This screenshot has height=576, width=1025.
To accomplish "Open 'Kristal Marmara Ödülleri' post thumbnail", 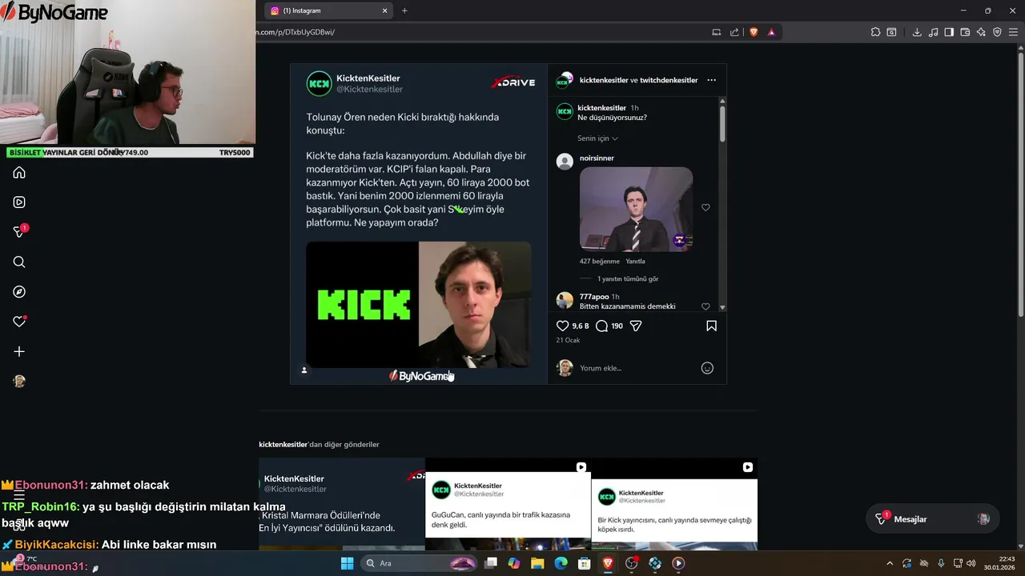I will (342, 504).
